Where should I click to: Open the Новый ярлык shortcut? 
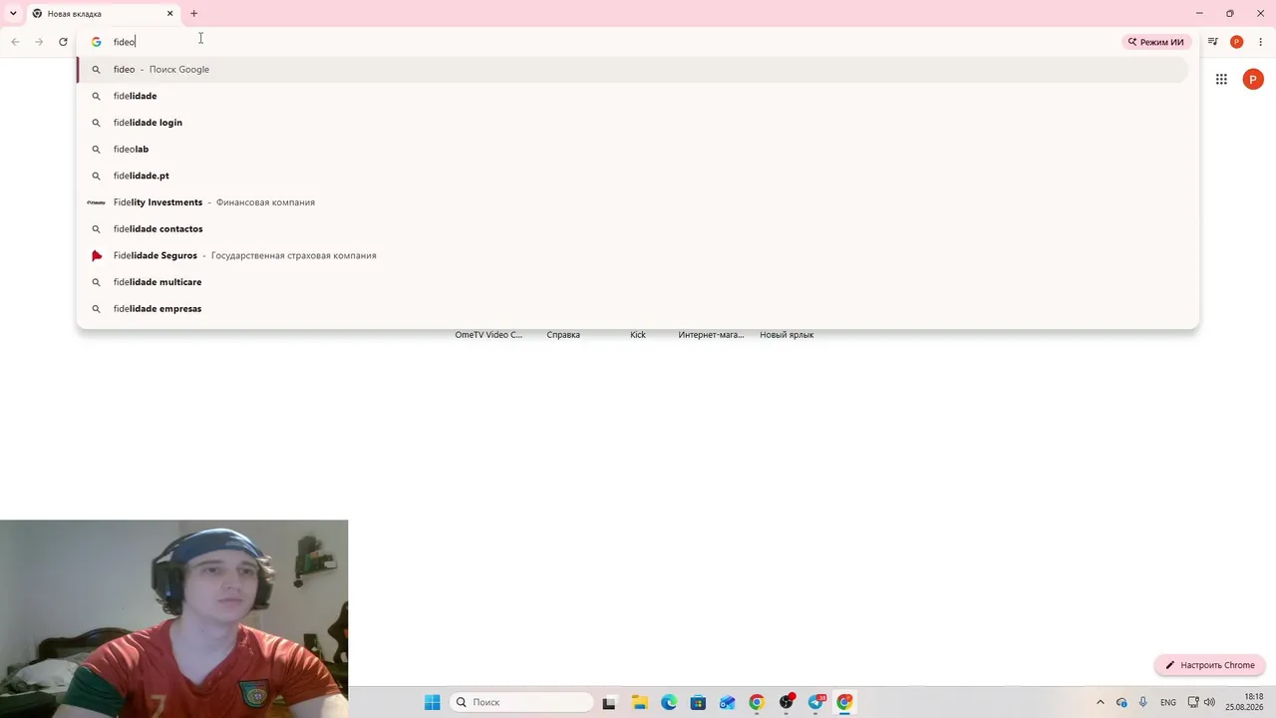[x=787, y=335]
